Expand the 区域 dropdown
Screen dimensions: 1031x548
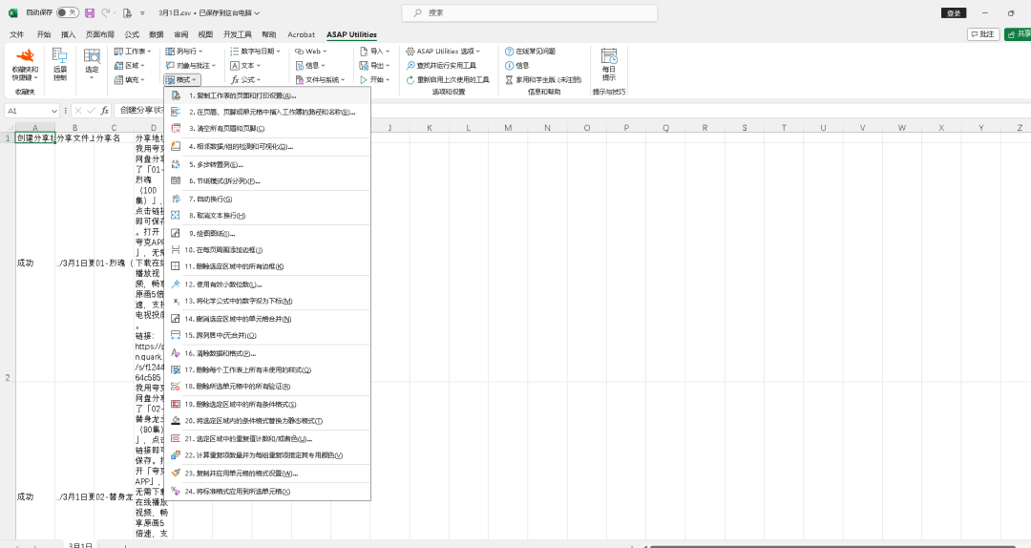(129, 65)
